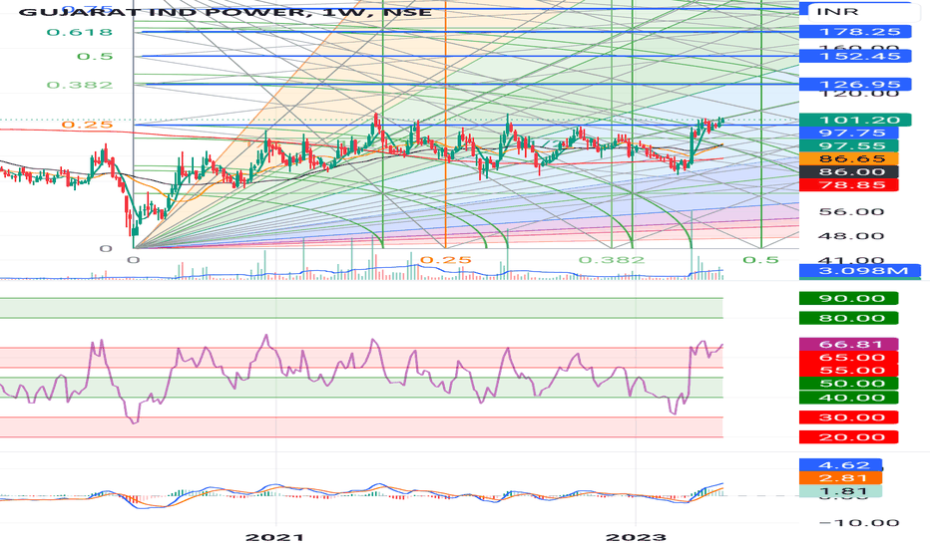This screenshot has height=548, width=930.
Task: Click the 101.20 current price label
Action: click(855, 121)
